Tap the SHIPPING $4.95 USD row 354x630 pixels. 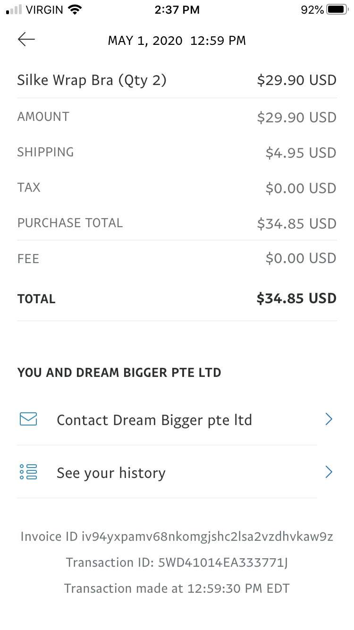tap(177, 153)
